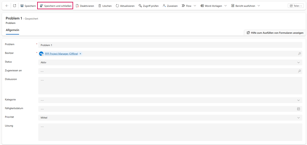Refresh form using Aktualisieren
Image resolution: width=307 pixels, height=145 pixels.
[x=125, y=6]
